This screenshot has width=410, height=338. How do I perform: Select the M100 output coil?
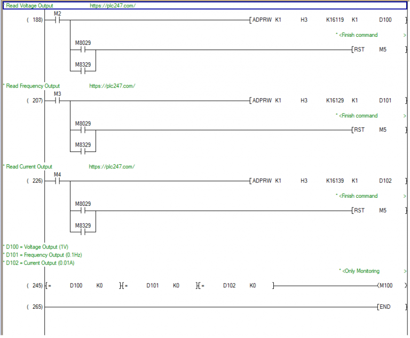392,286
